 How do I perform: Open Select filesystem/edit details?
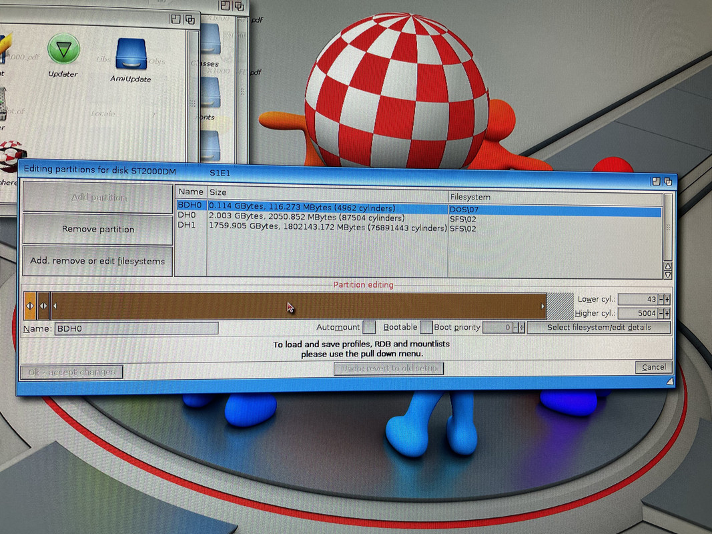coord(599,327)
